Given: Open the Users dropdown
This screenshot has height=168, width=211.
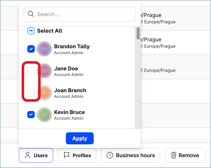Looking at the screenshot, I should (36, 155).
